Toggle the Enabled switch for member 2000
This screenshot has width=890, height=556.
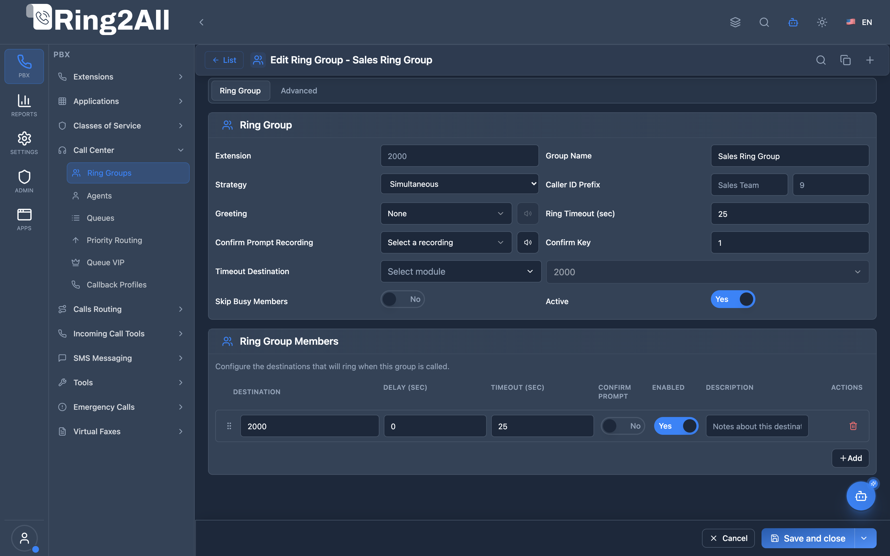(x=676, y=426)
